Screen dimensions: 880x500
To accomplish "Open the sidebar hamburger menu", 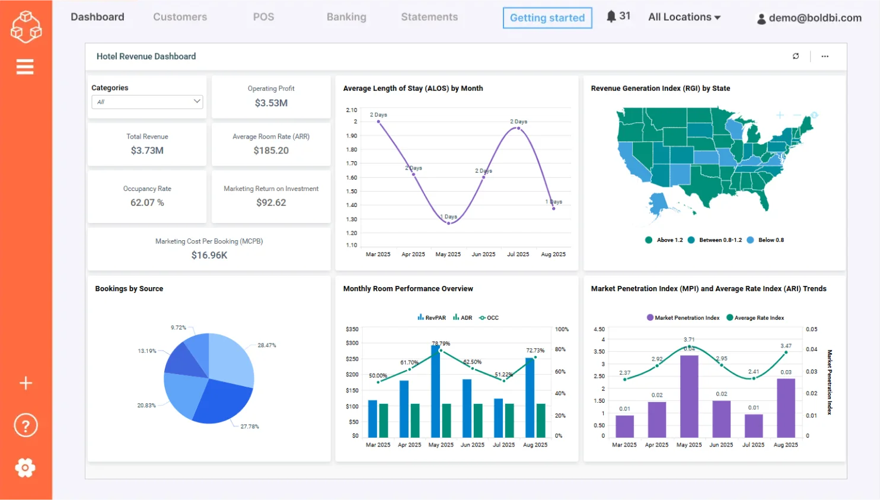I will coord(25,66).
